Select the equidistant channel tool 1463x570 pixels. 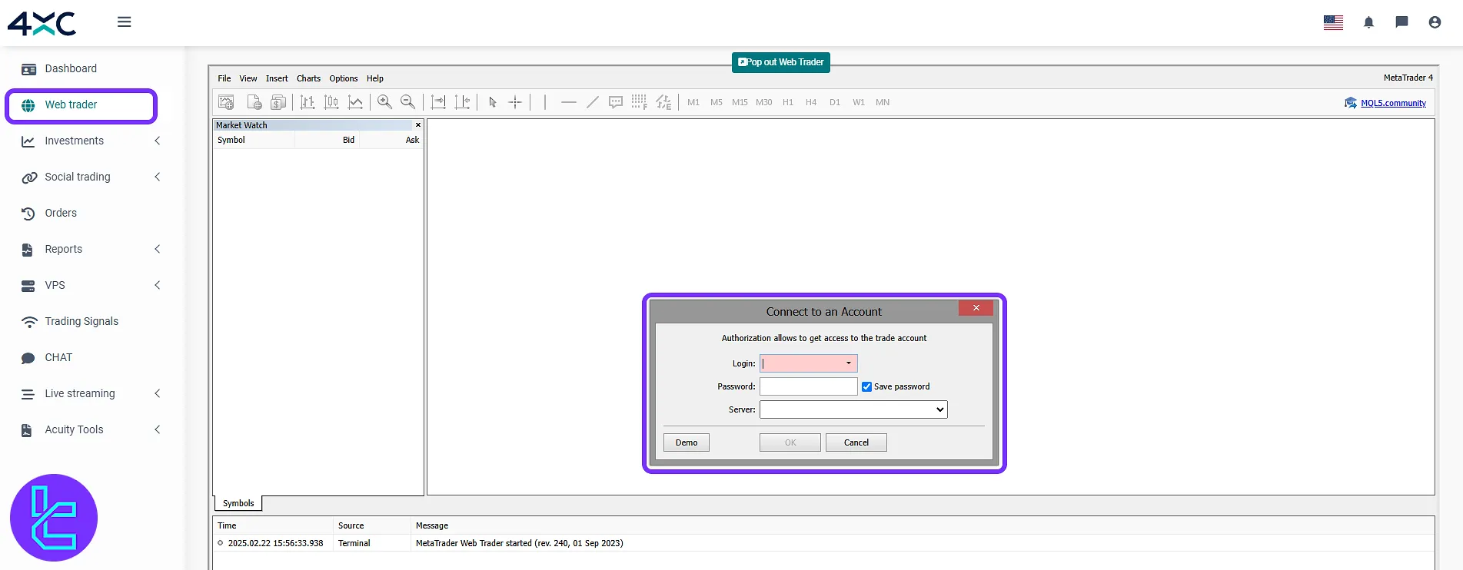[x=663, y=102]
